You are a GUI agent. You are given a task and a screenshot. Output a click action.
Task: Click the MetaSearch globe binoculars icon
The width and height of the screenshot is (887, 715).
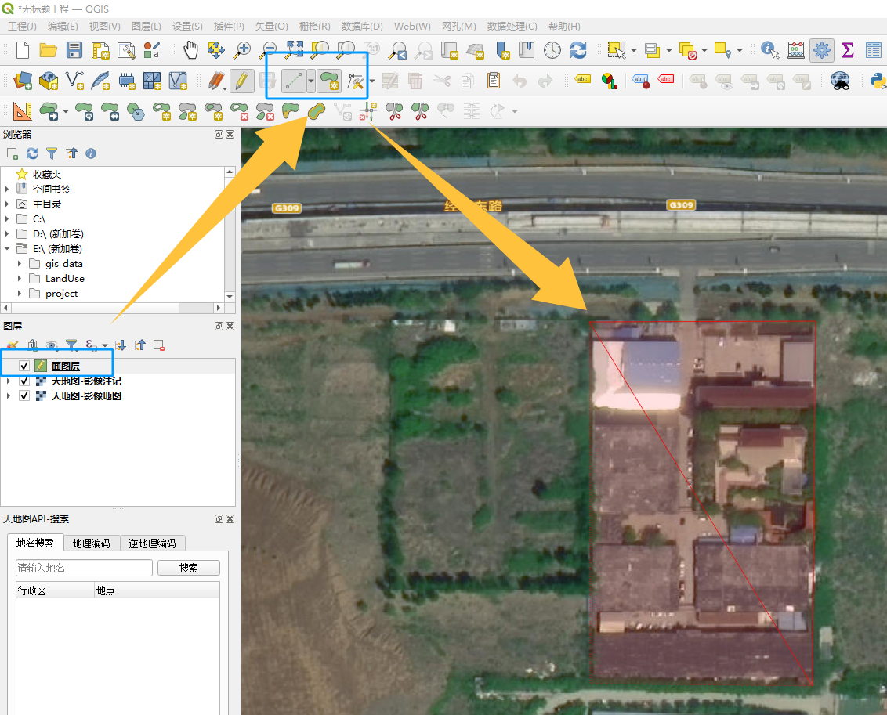[x=840, y=81]
